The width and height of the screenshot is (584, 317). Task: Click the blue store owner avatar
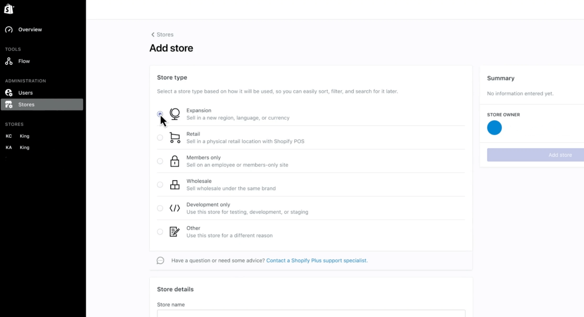[494, 128]
